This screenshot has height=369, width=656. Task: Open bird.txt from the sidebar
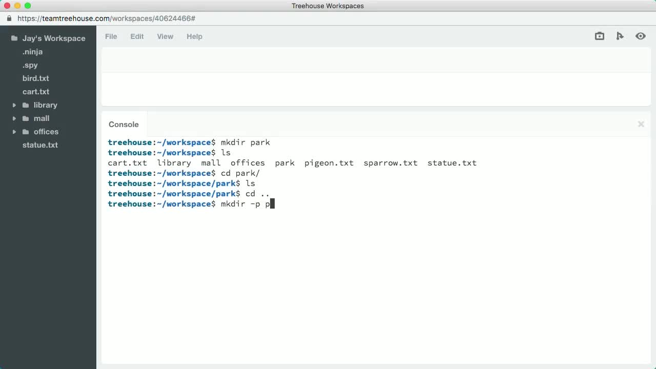[x=35, y=78]
